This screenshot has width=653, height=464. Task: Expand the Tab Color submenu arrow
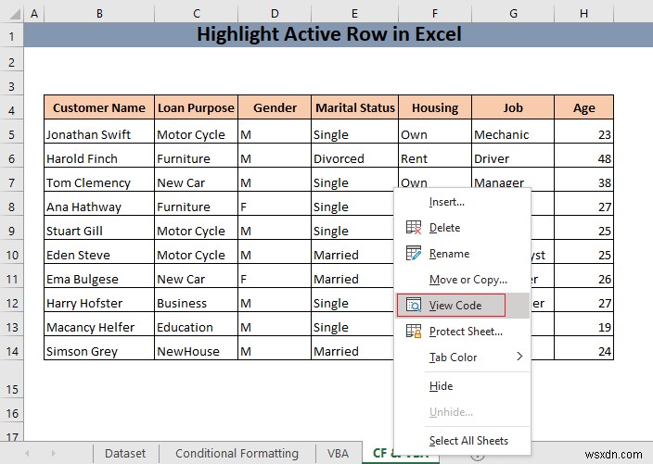(x=519, y=357)
